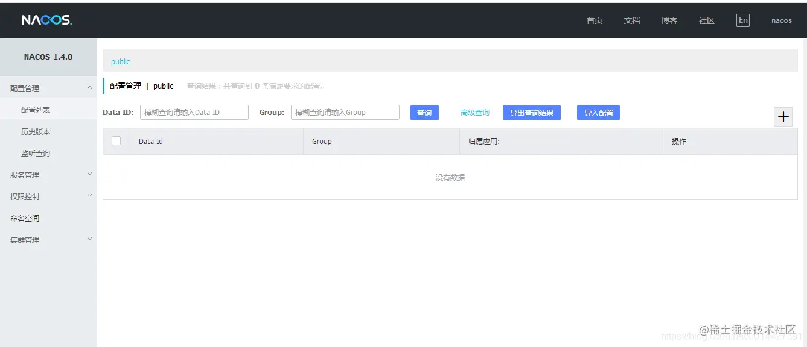Expand the 权限控制 sidebar section
This screenshot has height=347, width=807.
tap(48, 196)
